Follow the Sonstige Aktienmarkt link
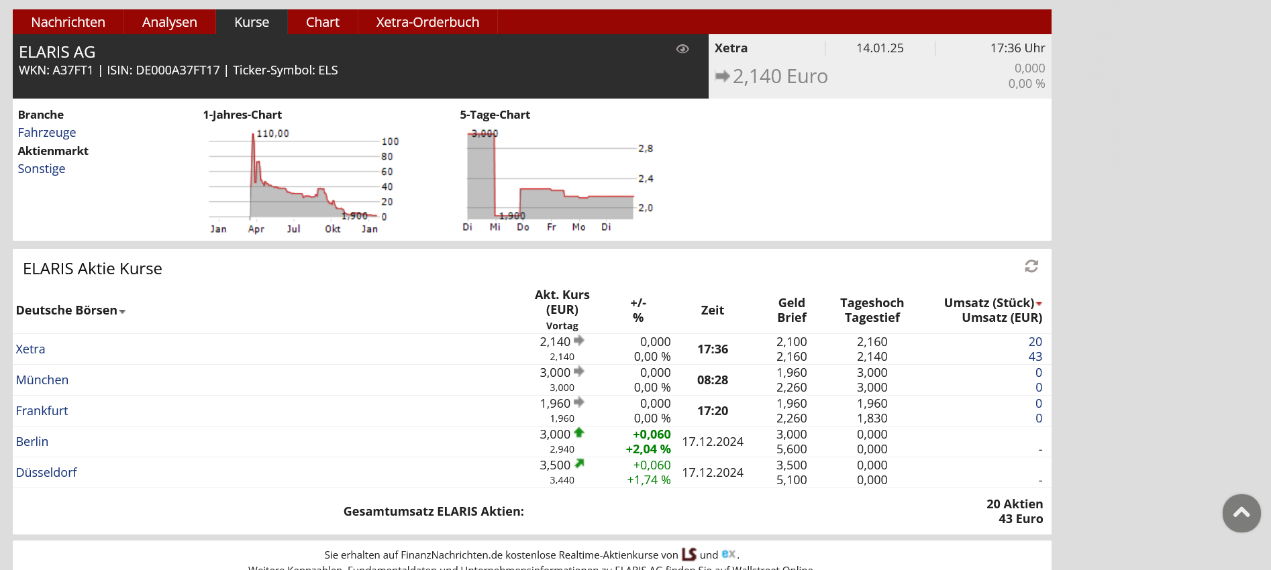1271x570 pixels. point(42,169)
